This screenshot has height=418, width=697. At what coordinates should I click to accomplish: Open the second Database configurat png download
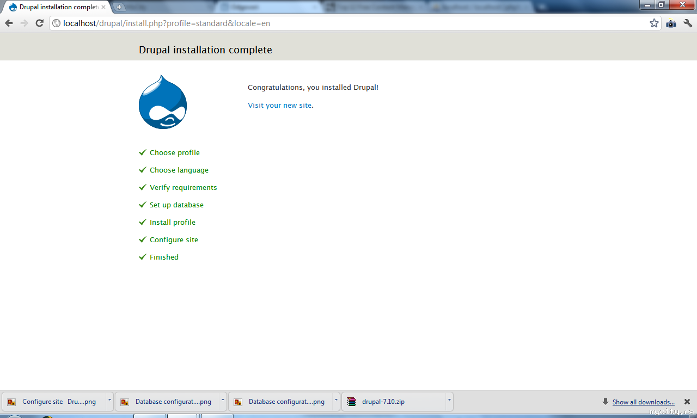pos(280,402)
